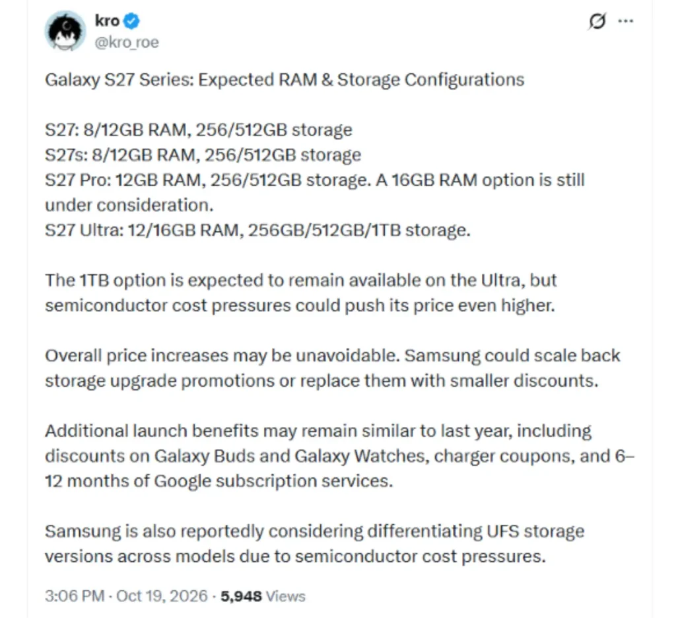The image size is (676, 618).
Task: Click the S27: 8/12GB RAM line
Action: click(x=199, y=130)
